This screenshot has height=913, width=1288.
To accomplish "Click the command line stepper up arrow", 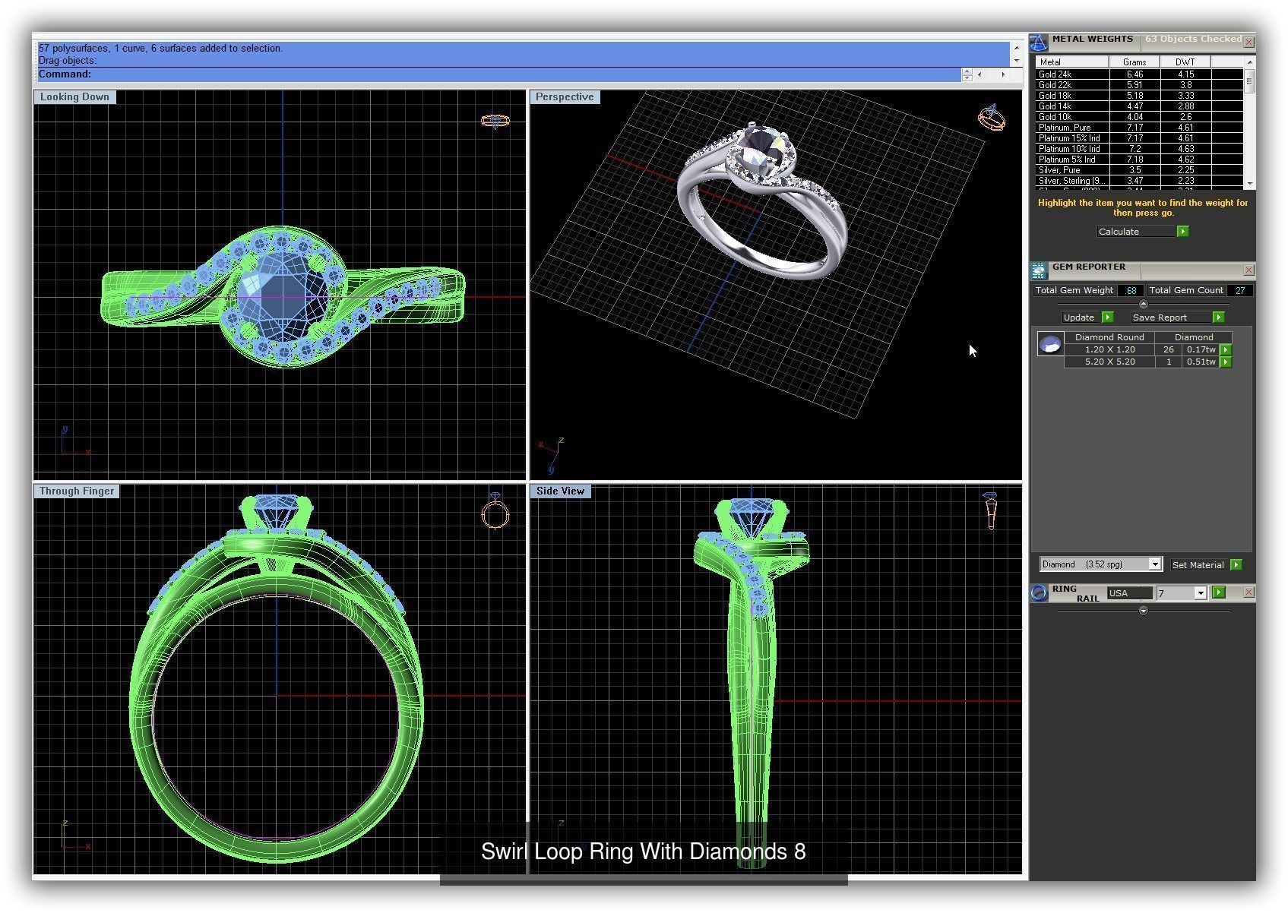I will coord(967,71).
